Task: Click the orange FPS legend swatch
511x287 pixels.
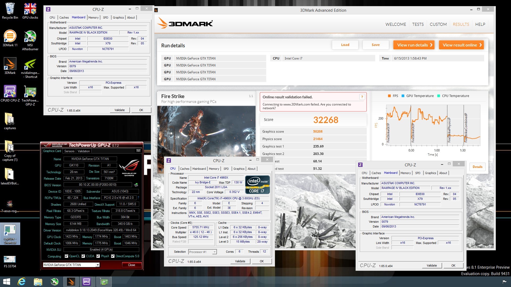Action: coord(389,96)
